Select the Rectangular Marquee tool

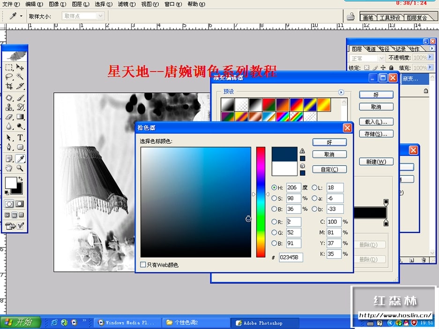point(9,67)
